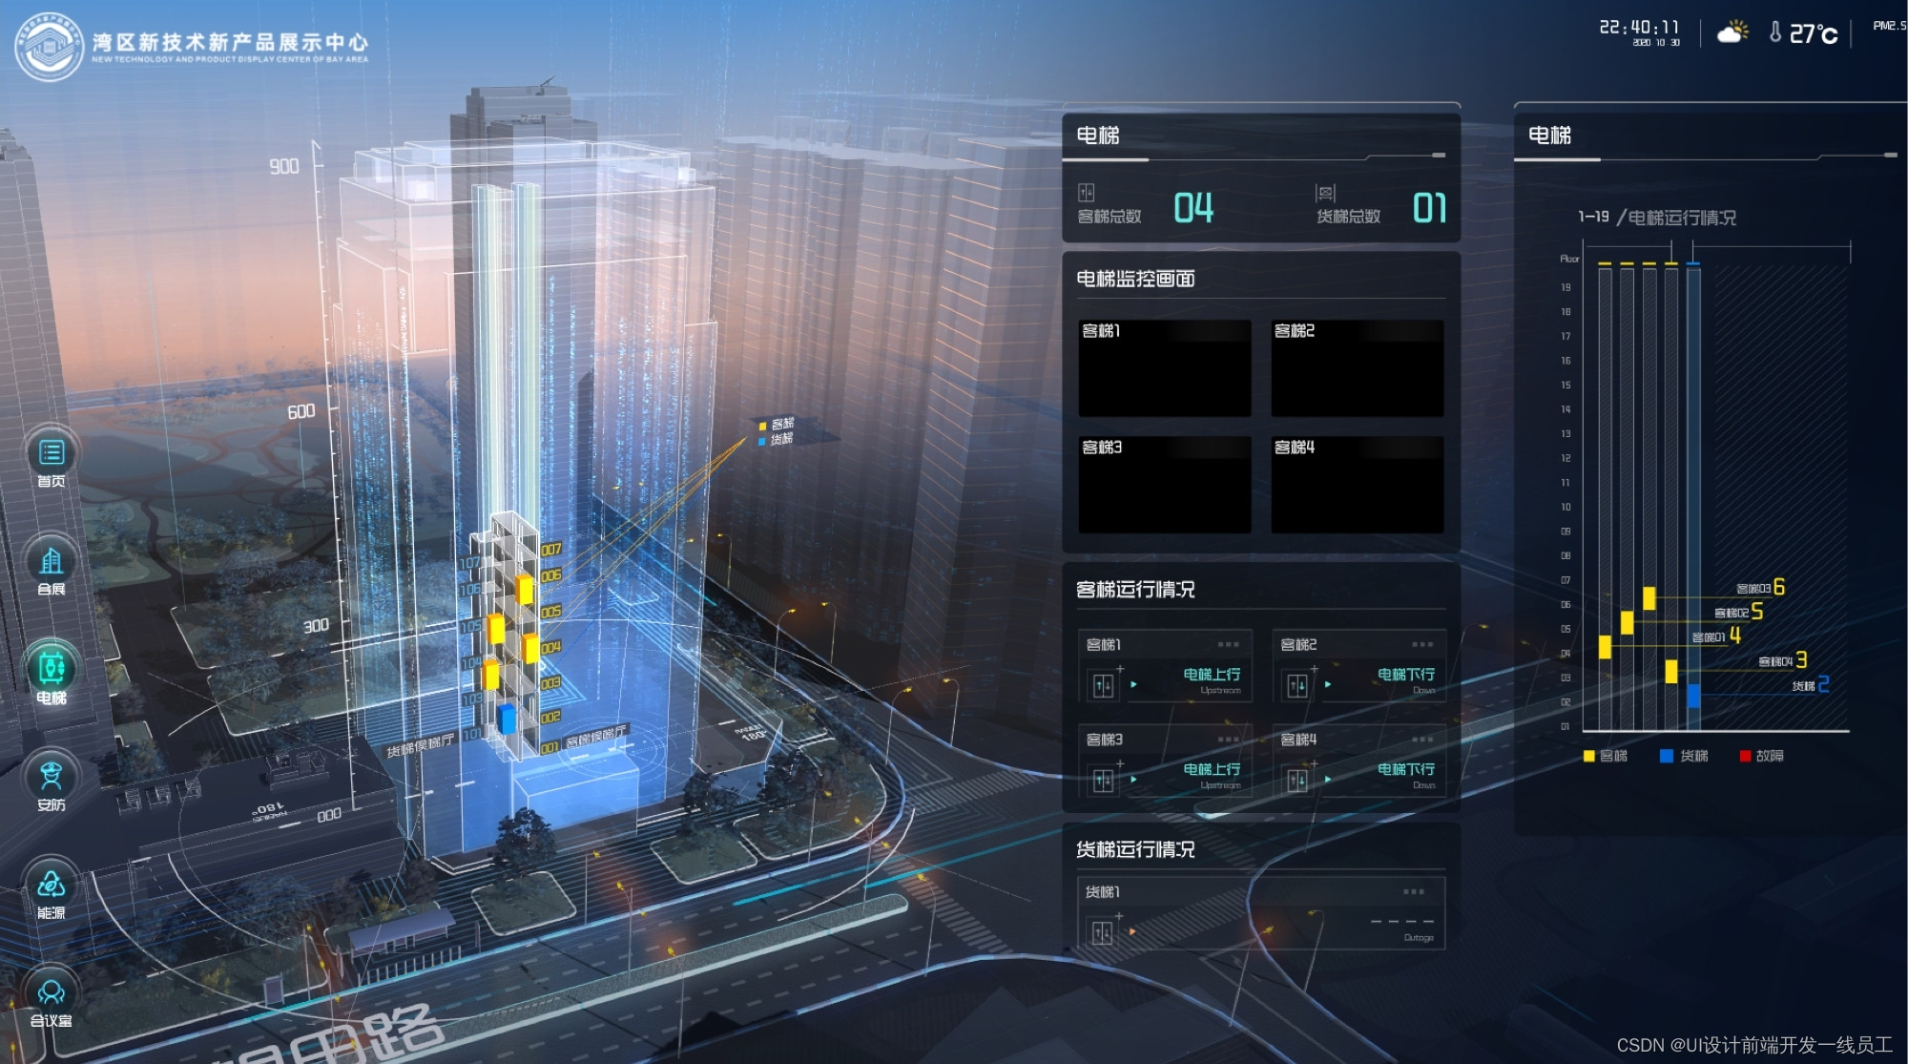Open the 安防 security sidebar icon
This screenshot has width=1908, height=1064.
[x=52, y=776]
